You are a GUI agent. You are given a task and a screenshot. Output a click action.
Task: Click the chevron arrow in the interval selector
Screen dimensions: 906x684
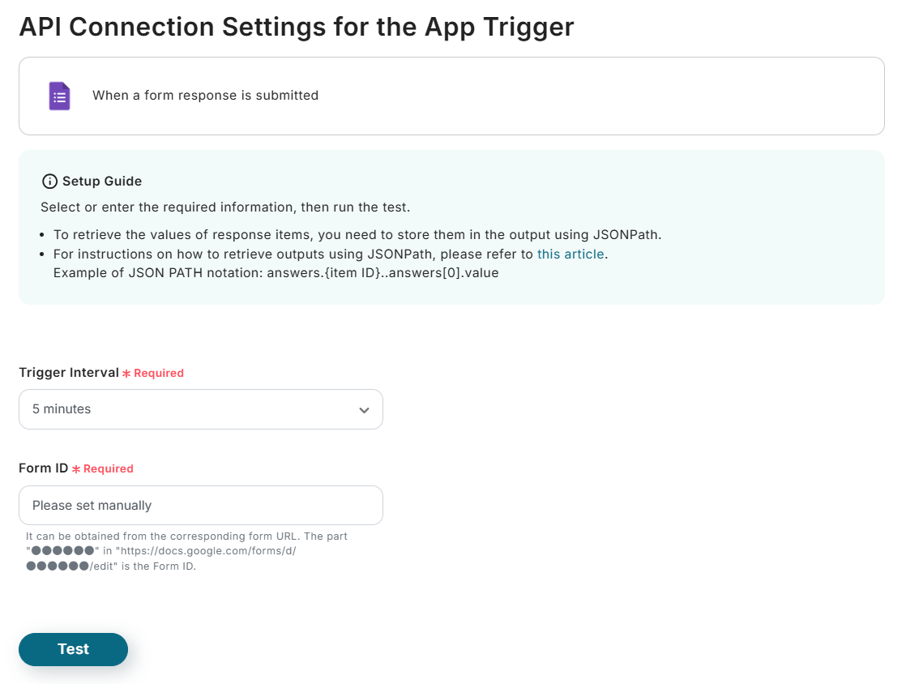click(364, 410)
